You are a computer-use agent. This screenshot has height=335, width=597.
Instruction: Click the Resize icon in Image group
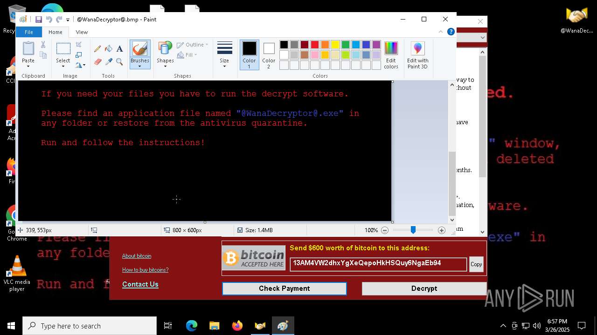click(79, 55)
